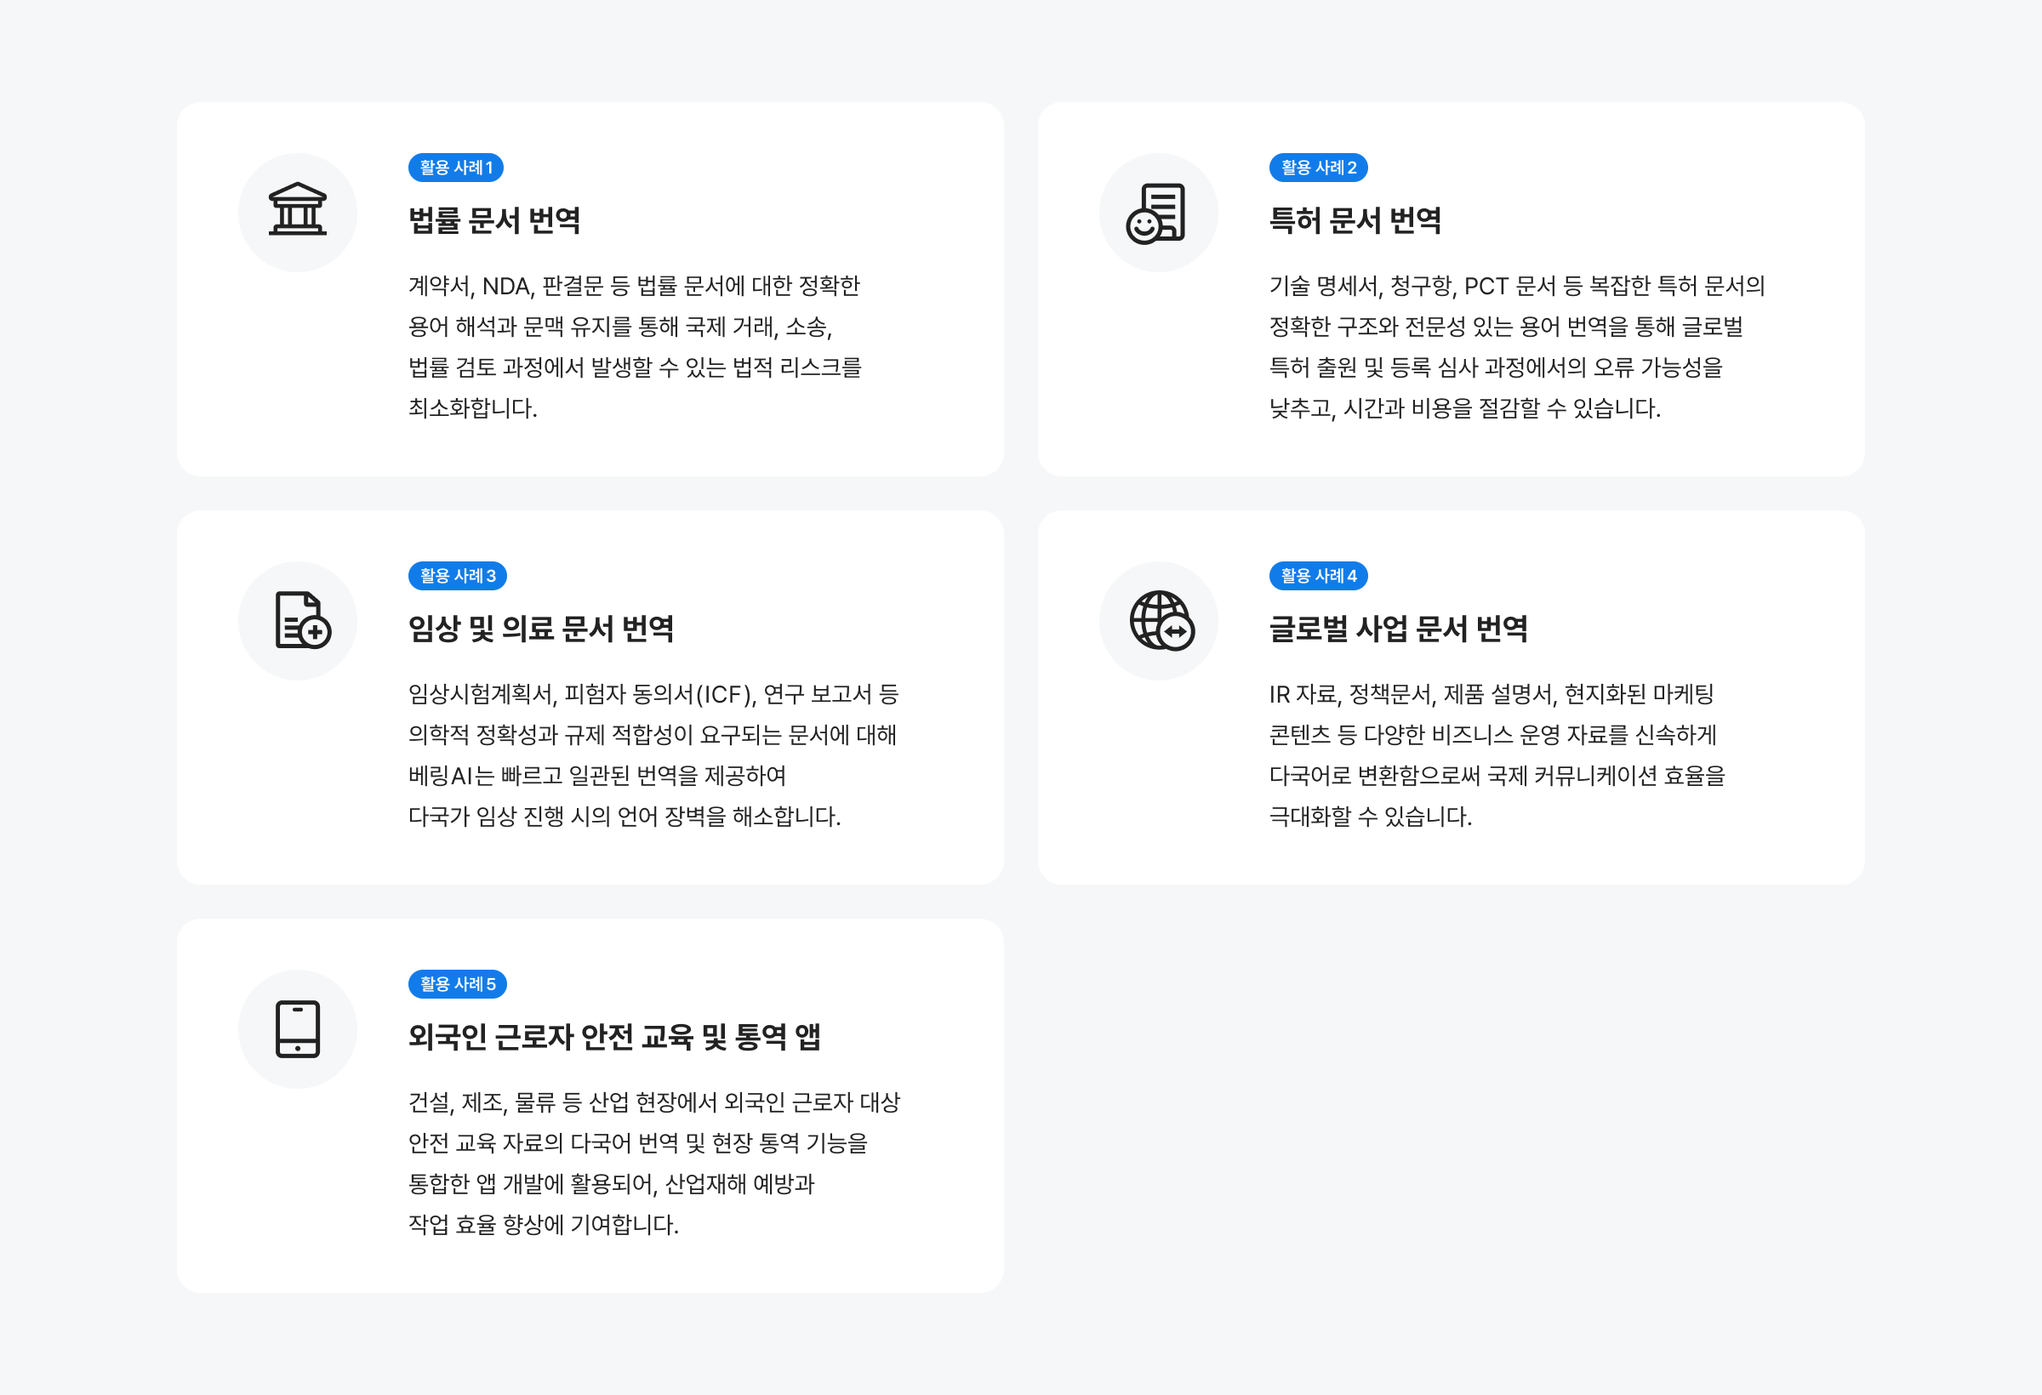Open the 외국인 근로자 안전 교육 heading
The width and height of the screenshot is (2042, 1395).
614,1038
